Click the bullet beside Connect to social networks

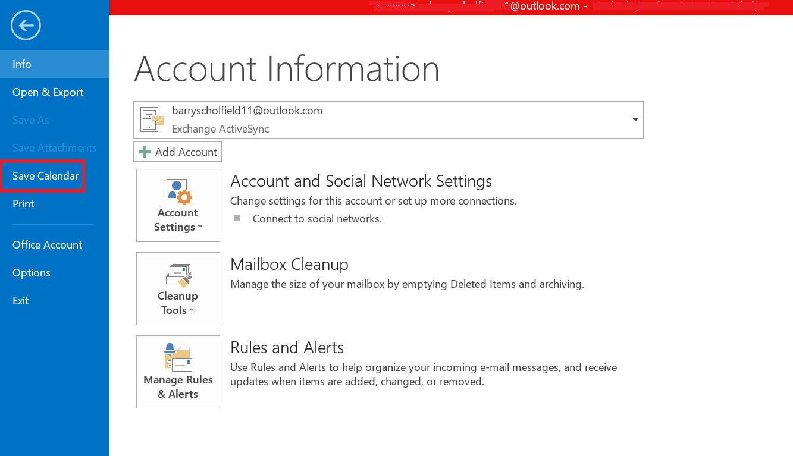click(237, 218)
